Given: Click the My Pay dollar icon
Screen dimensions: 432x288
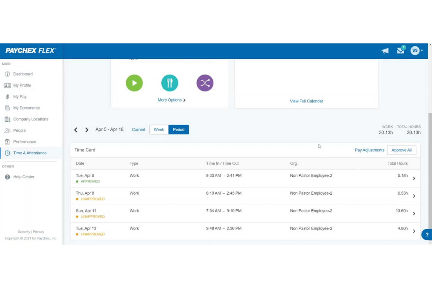Looking at the screenshot, I should point(7,97).
